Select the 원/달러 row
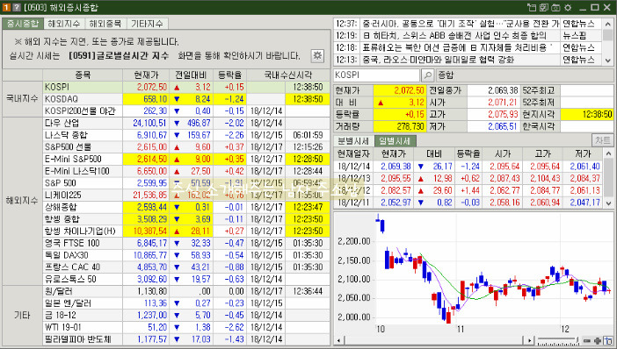Screen dimensions: 617x349 (186, 291)
